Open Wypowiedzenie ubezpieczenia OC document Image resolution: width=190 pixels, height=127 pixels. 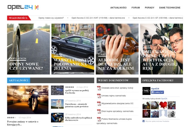[117, 104]
